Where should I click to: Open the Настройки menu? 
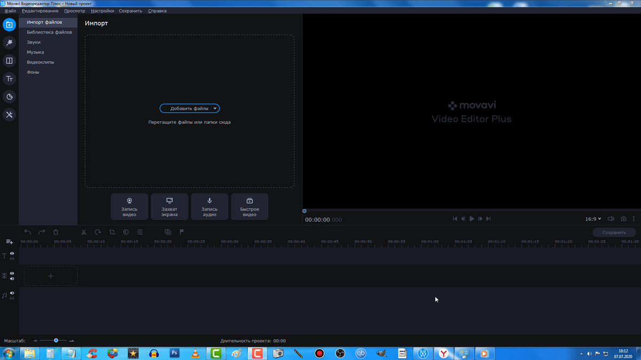coord(102,11)
